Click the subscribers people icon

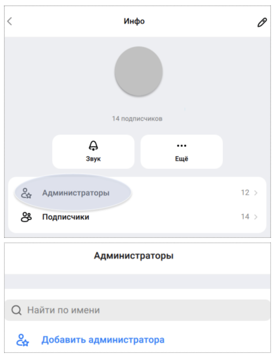[26, 217]
